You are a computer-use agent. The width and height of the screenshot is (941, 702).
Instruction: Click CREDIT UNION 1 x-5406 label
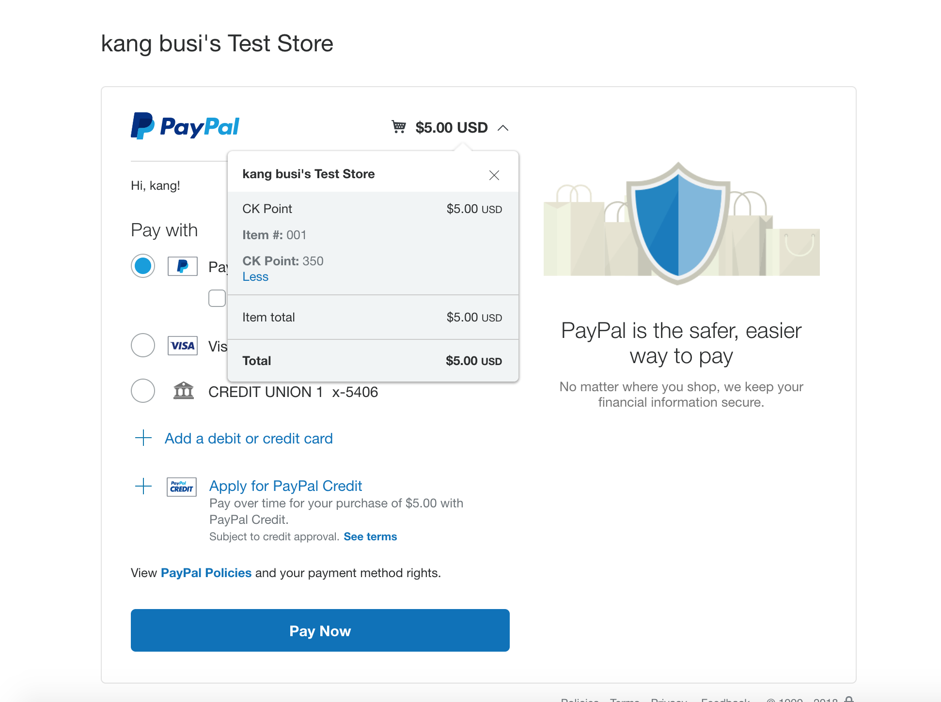293,392
